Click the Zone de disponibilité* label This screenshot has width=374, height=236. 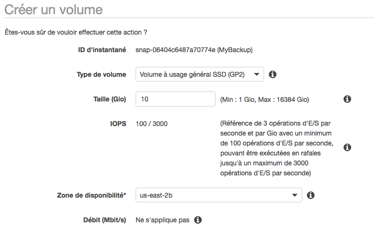[91, 195]
